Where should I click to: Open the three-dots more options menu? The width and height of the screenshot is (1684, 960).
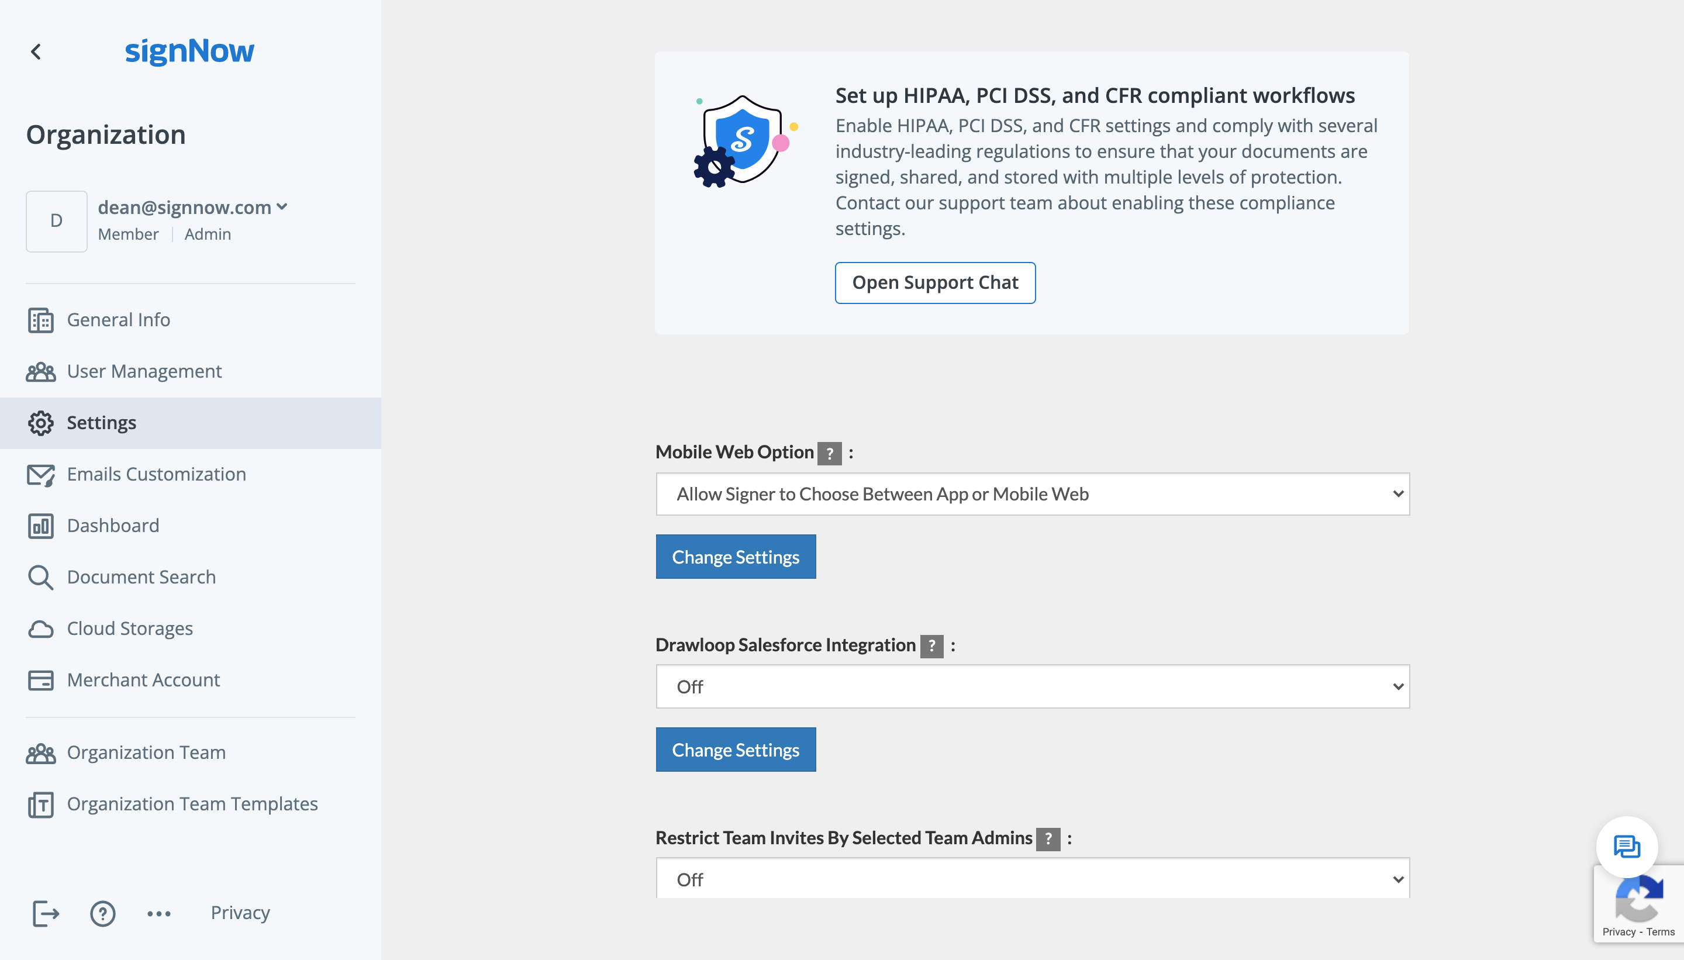(x=159, y=913)
